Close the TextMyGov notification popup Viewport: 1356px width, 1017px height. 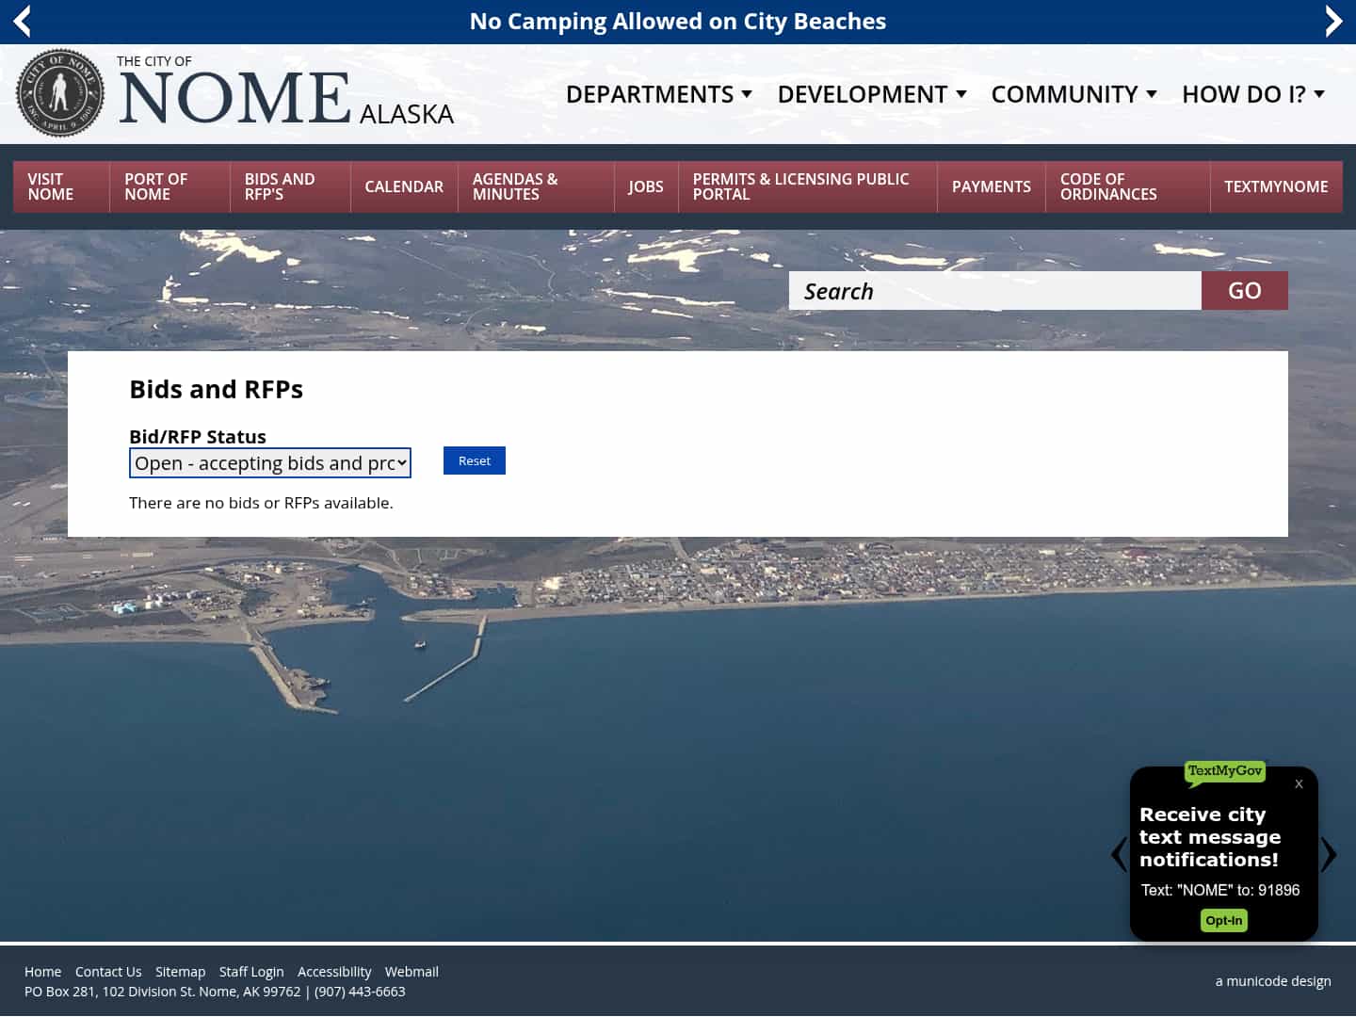point(1299,784)
